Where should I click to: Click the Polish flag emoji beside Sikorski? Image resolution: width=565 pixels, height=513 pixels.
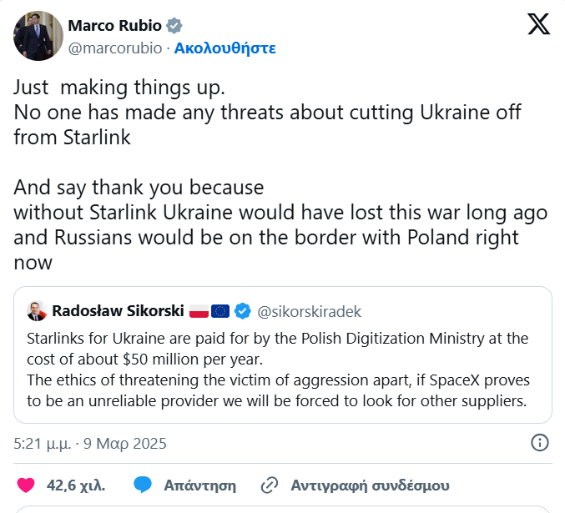point(199,311)
